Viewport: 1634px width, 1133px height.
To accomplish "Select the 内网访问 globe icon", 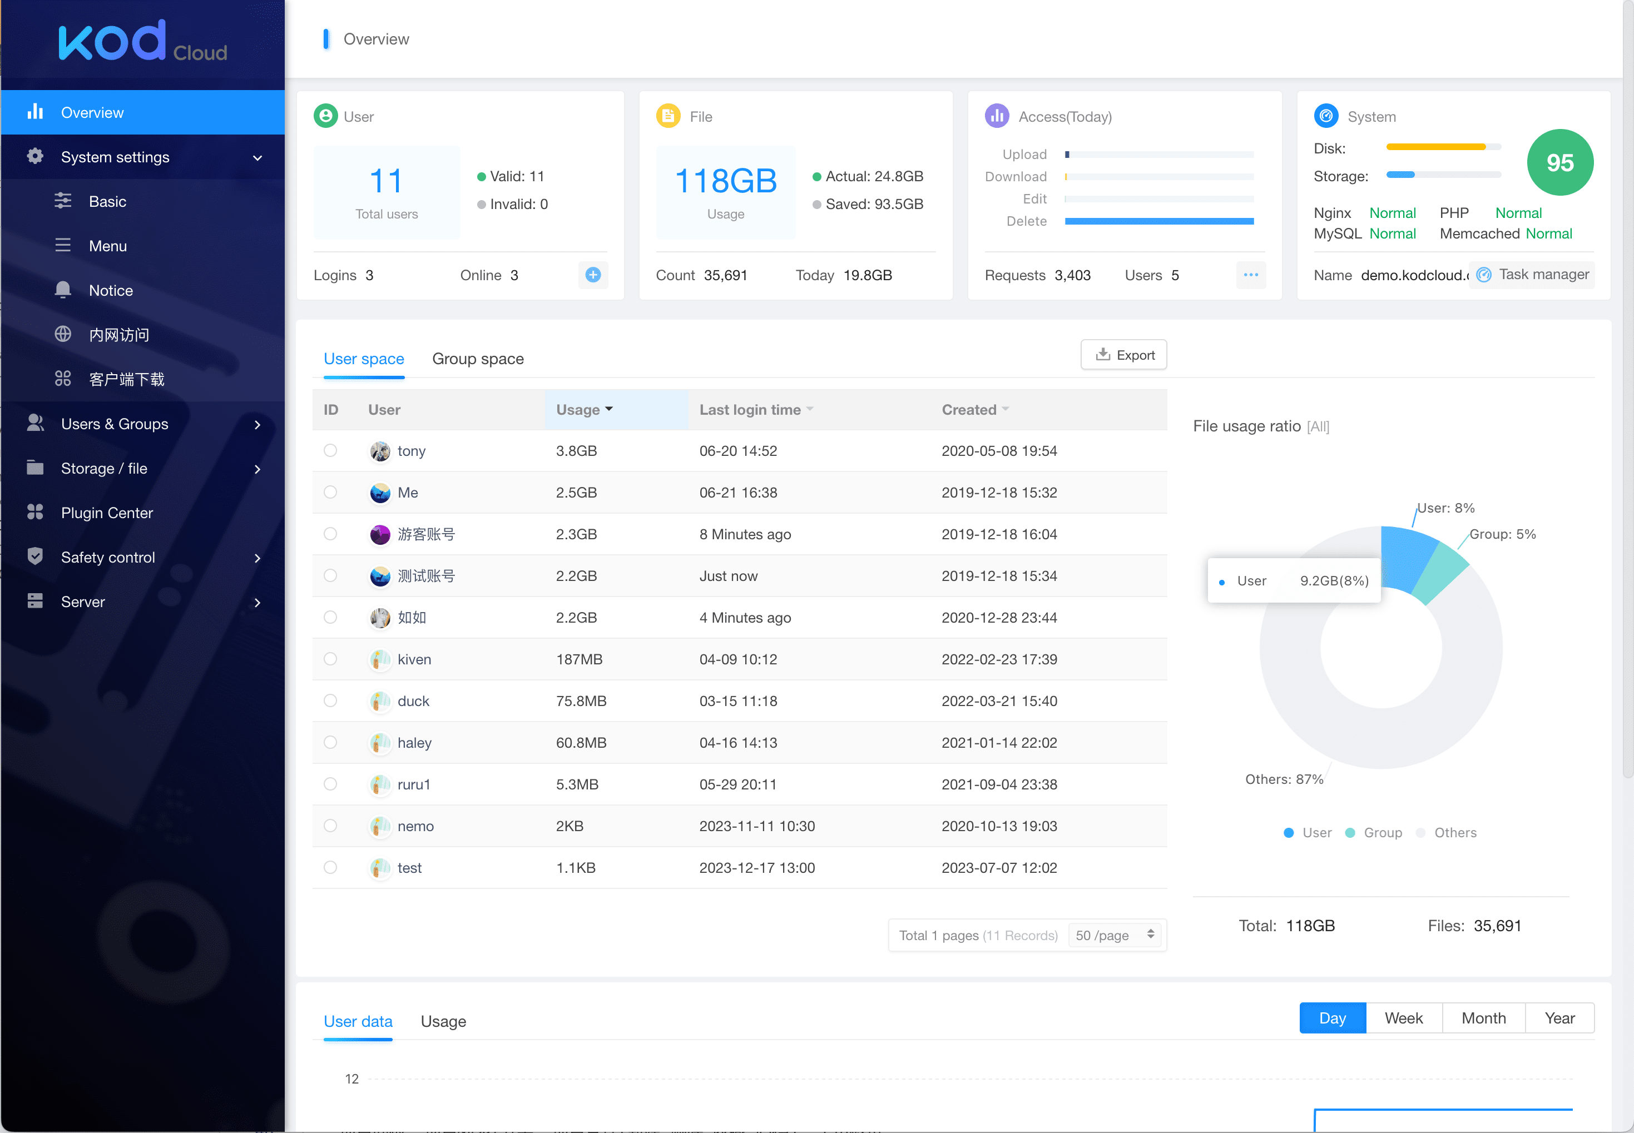I will (63, 334).
